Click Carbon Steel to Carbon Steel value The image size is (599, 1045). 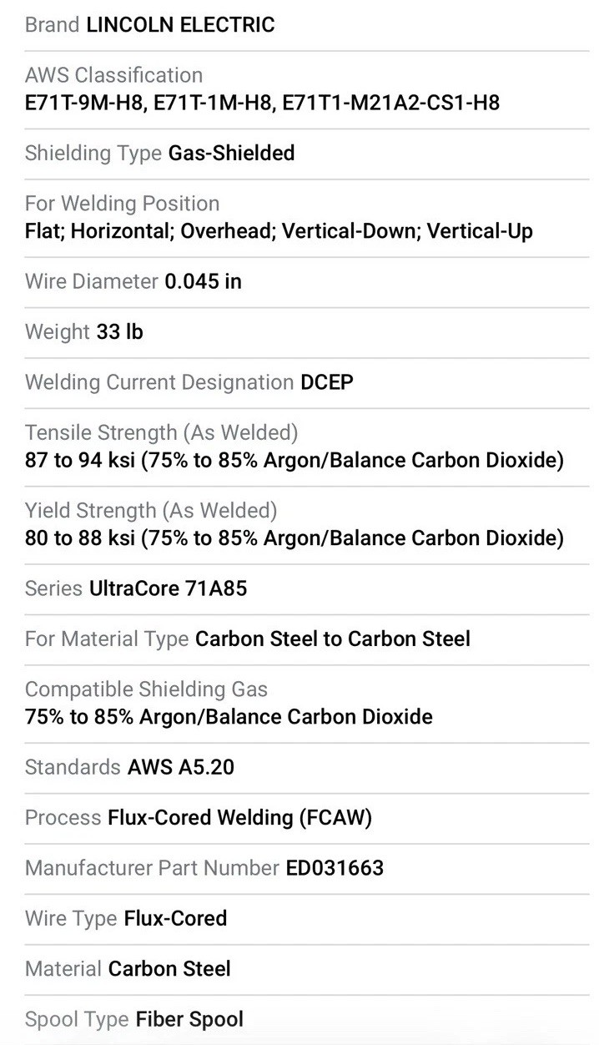tap(333, 639)
